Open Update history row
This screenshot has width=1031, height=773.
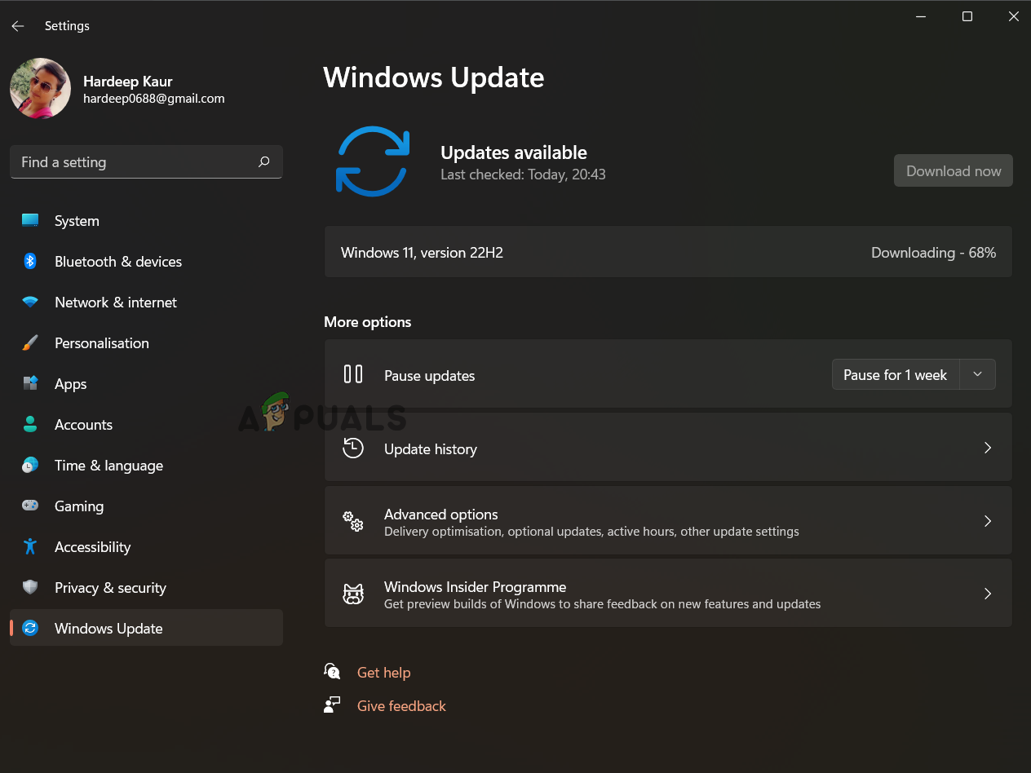point(668,448)
